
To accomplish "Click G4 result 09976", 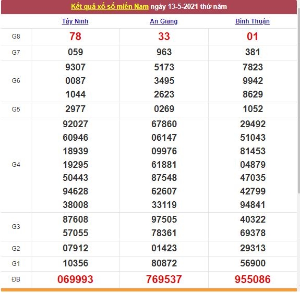I will pos(164,151).
